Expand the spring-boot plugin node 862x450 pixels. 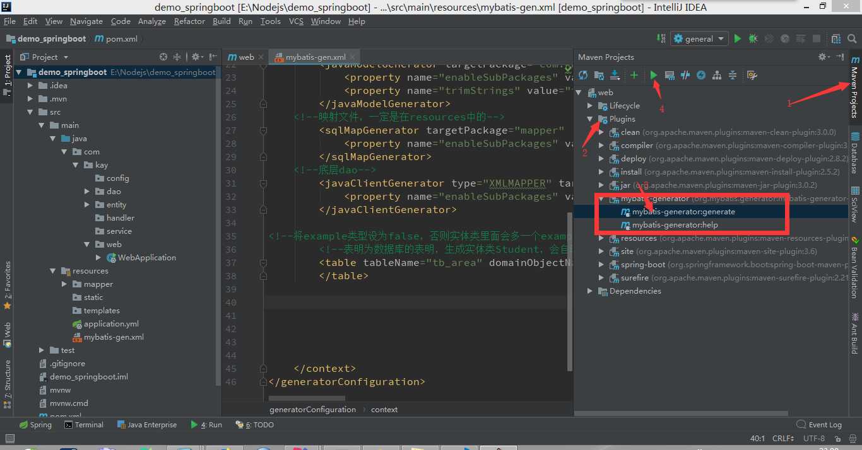click(x=601, y=265)
